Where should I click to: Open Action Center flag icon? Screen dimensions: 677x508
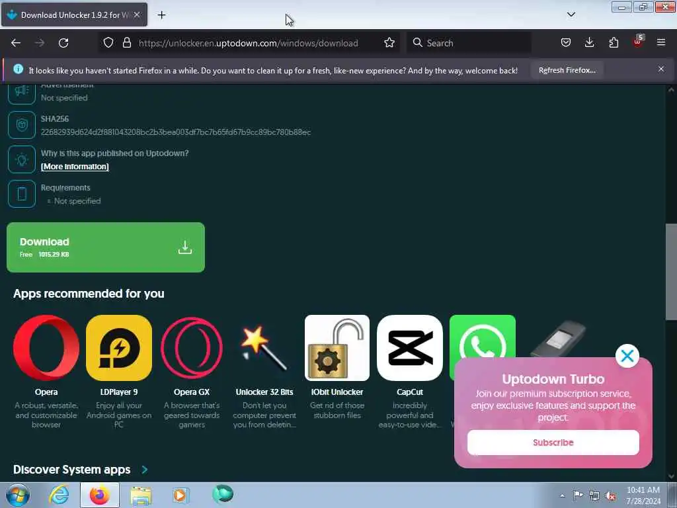[x=578, y=495]
